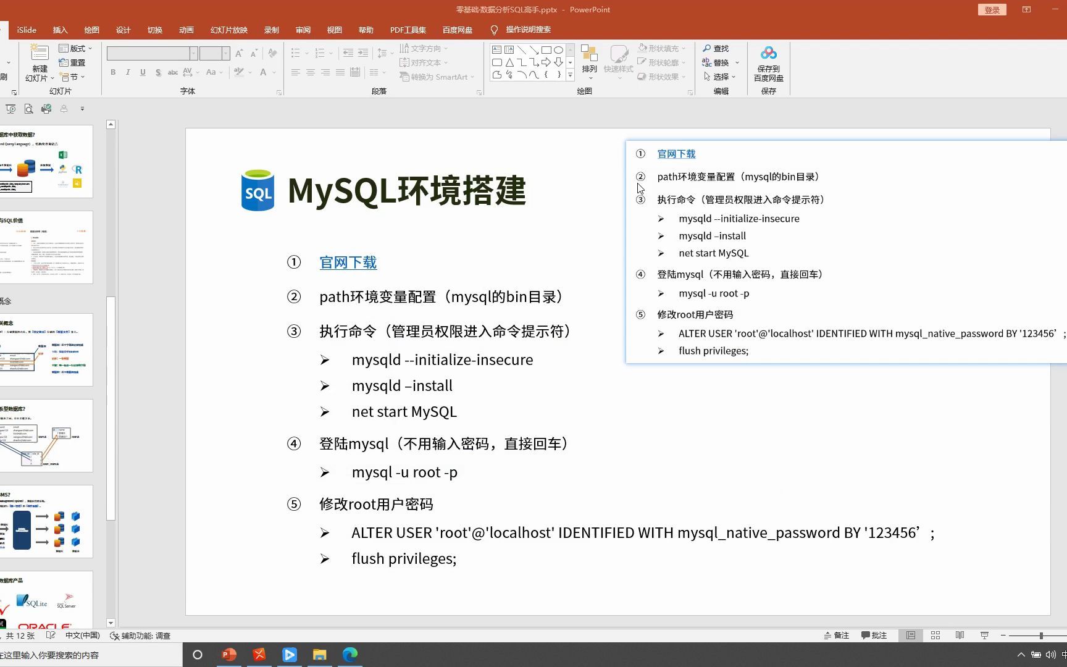Select the Text Box shape in gallery

point(496,49)
